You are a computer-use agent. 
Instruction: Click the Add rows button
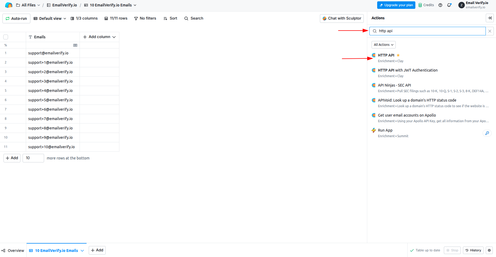tap(12, 158)
